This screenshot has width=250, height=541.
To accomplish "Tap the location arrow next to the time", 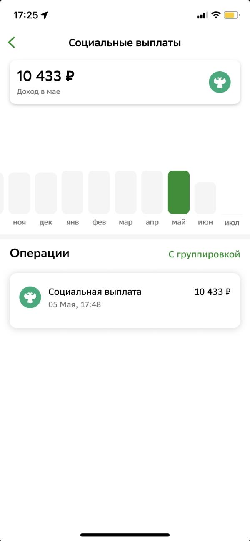I will point(45,15).
